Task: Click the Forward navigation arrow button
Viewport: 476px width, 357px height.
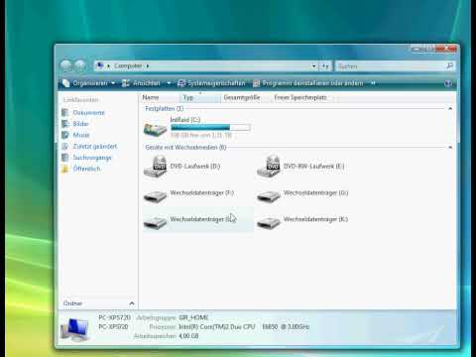Action: coord(79,65)
